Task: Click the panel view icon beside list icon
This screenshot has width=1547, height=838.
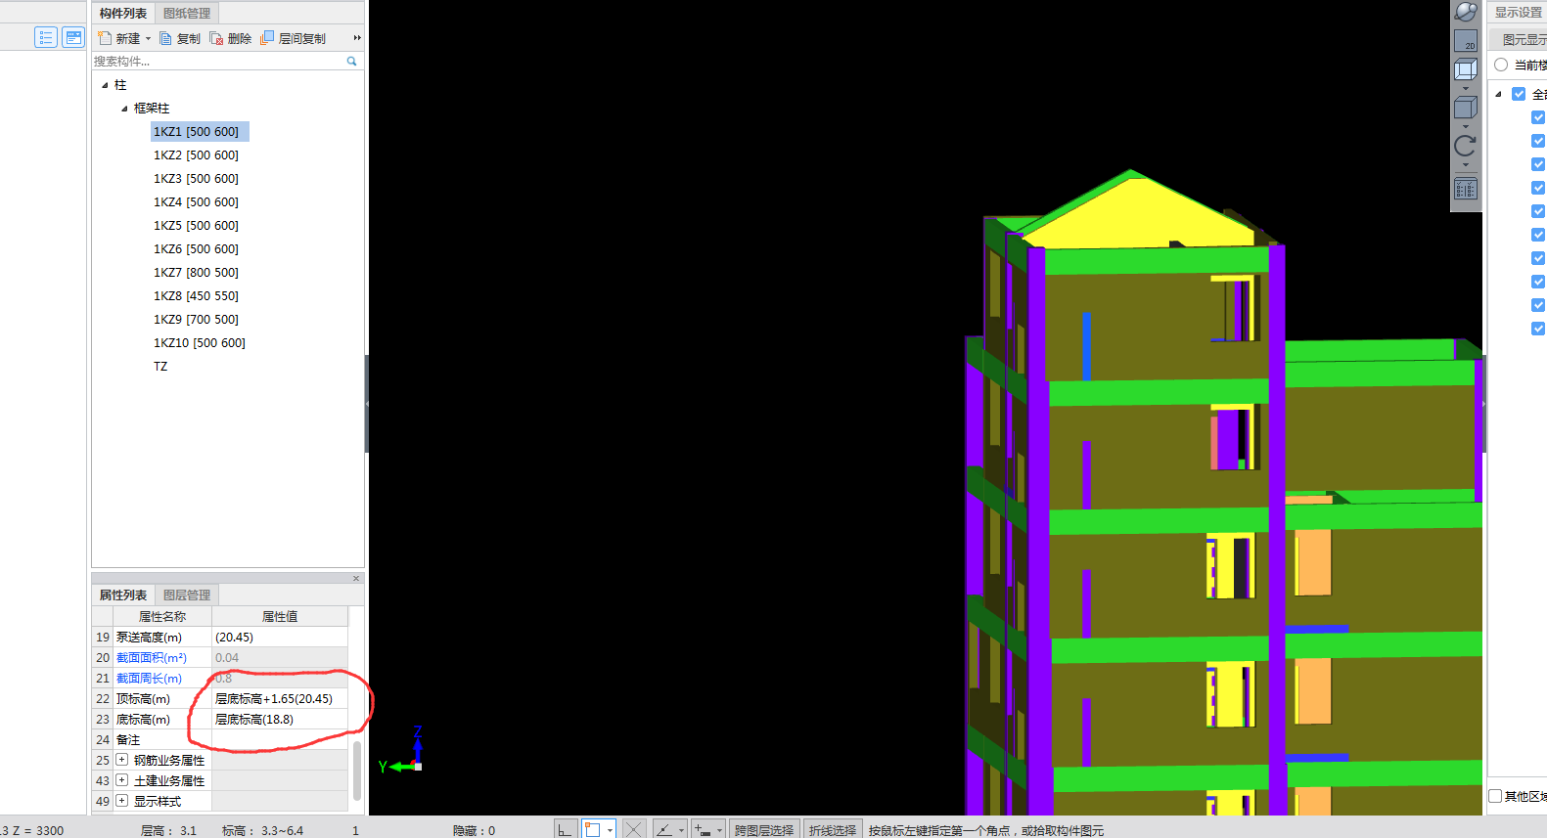Action: coord(73,37)
